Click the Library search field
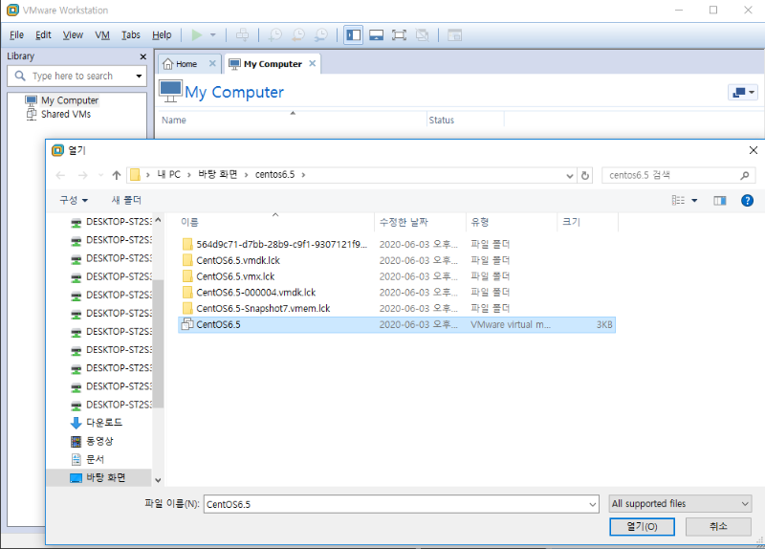 pos(73,77)
